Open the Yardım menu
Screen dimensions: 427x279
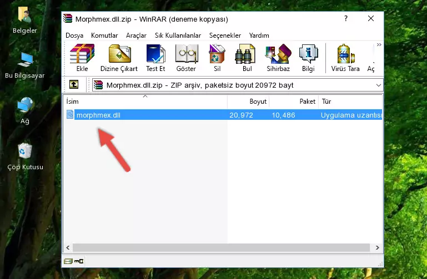point(259,35)
